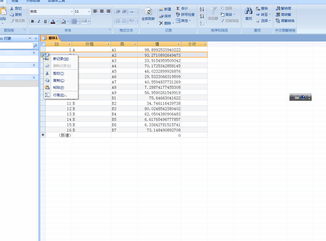Apply fill background color bucket

[64, 21]
